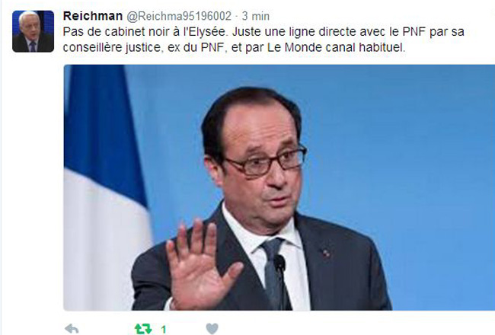Open the attached photo in the tweet
The width and height of the screenshot is (495, 335).
(279, 187)
